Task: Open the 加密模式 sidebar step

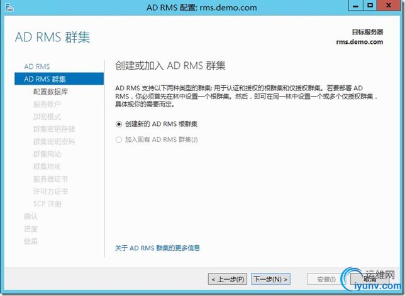Action: (x=47, y=117)
